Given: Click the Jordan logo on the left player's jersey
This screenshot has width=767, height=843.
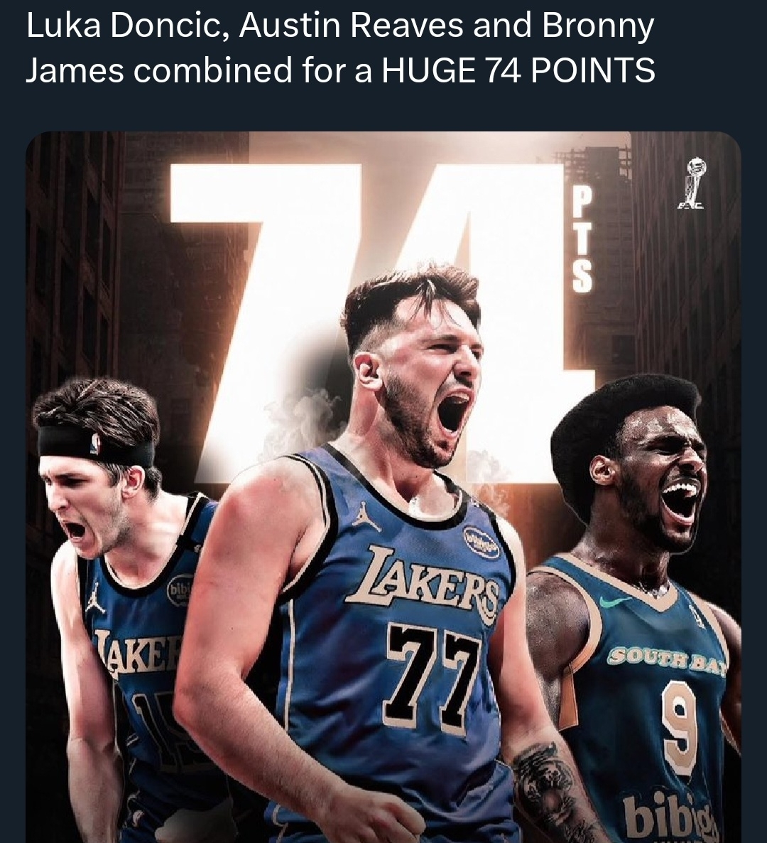Looking at the screenshot, I should 94,598.
